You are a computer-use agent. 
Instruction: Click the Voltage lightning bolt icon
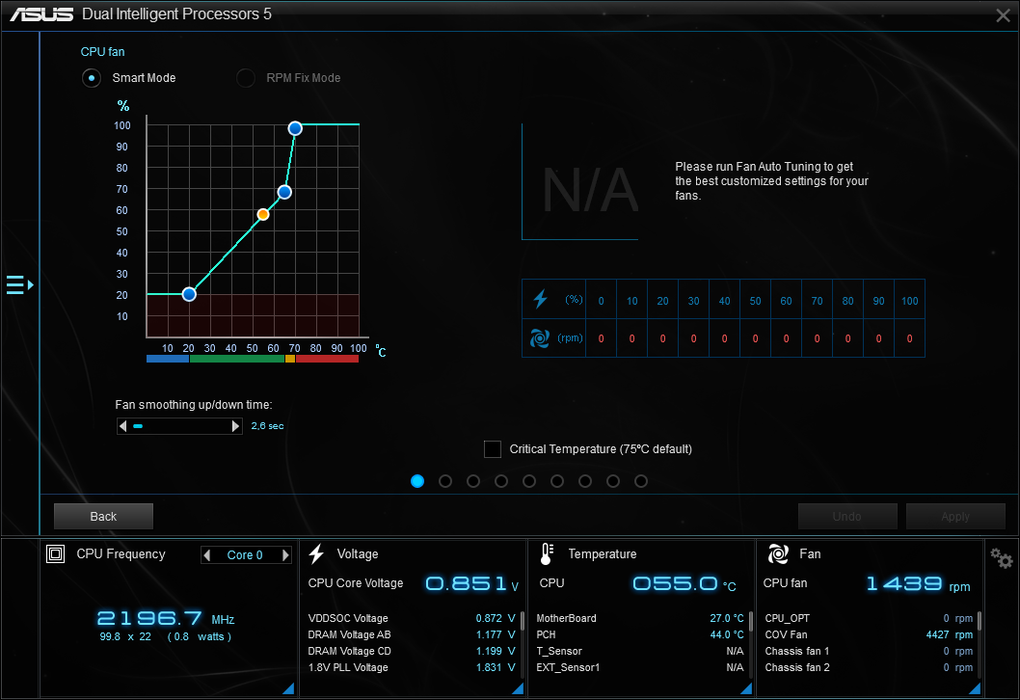click(317, 553)
